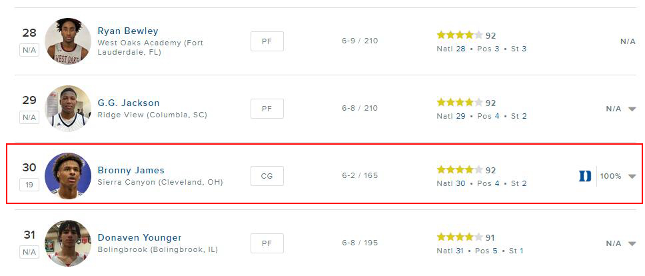Click the PF position badge for Ryan Bewley
Screen dimensions: 645x276
pos(267,41)
